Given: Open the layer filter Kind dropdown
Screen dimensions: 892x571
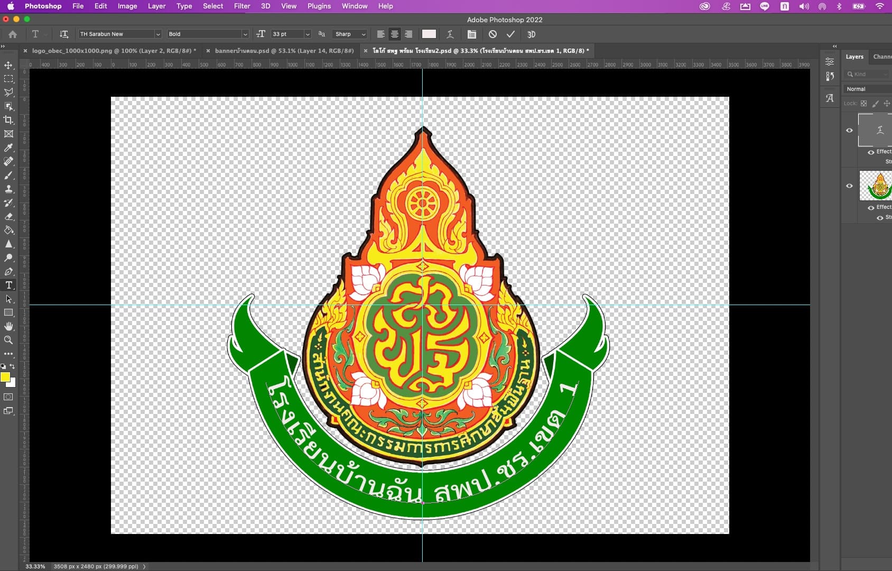Looking at the screenshot, I should pos(868,74).
